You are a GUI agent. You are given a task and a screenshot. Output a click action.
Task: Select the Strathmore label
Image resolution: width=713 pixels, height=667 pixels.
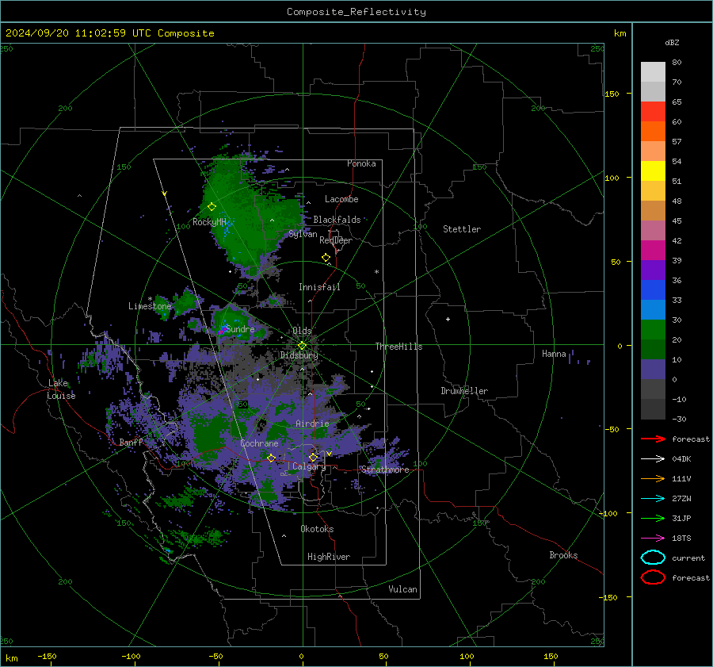pyautogui.click(x=385, y=470)
